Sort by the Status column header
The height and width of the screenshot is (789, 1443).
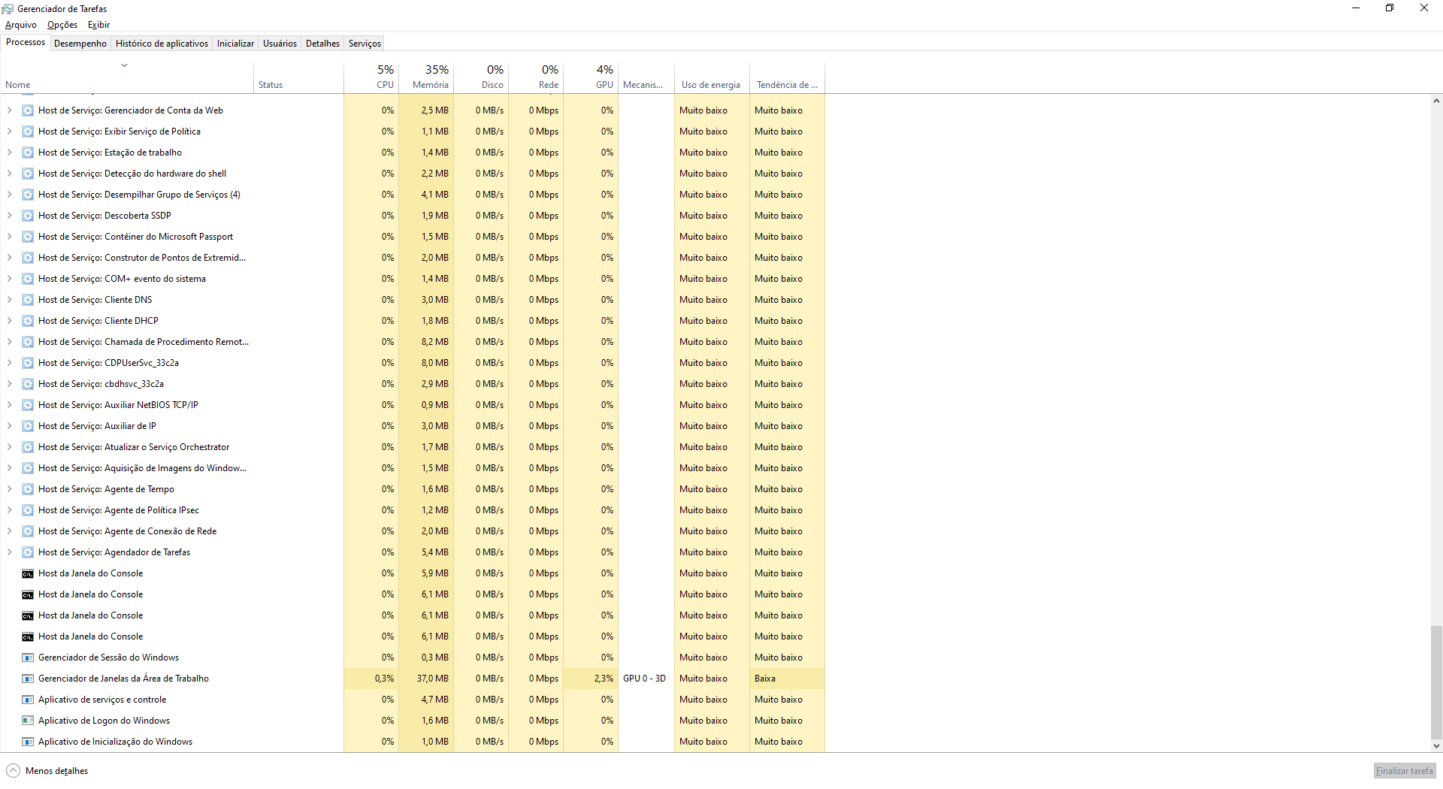pyautogui.click(x=298, y=77)
